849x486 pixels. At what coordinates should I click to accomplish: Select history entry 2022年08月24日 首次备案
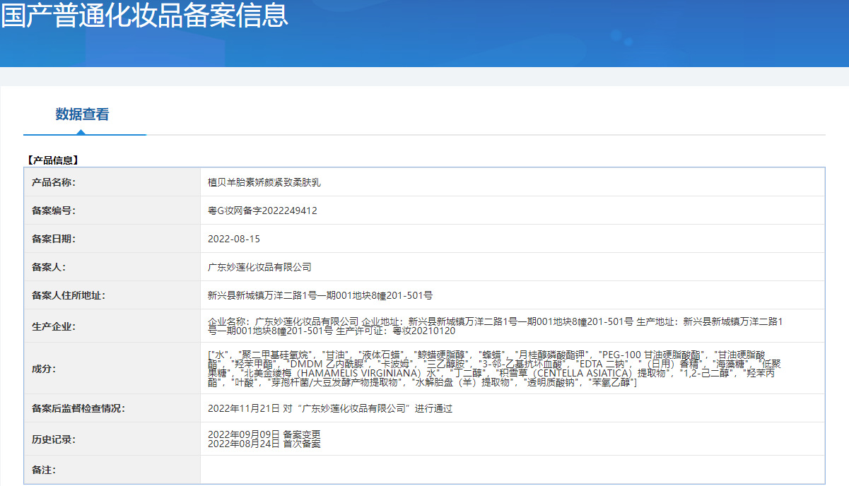point(264,444)
